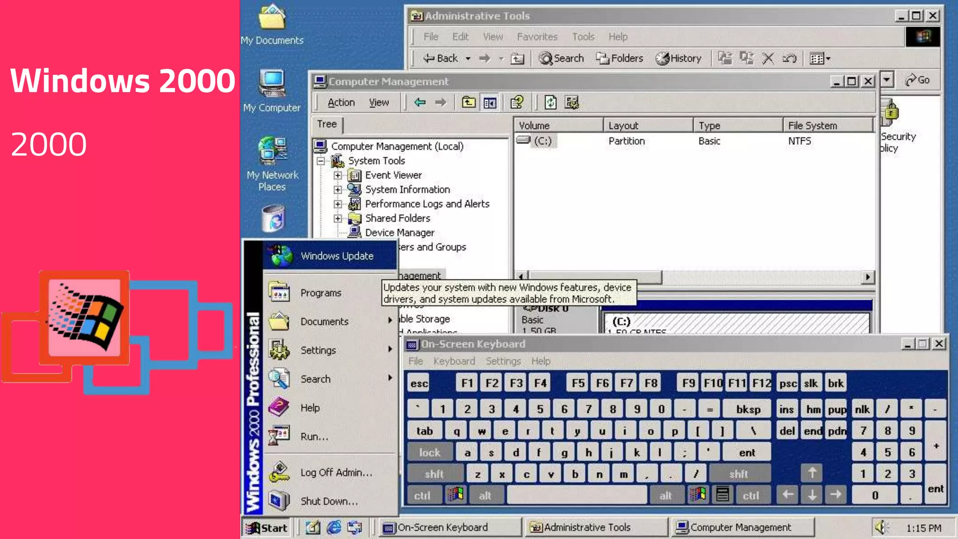Open Programs in Start menu
The height and width of the screenshot is (539, 958).
330,293
